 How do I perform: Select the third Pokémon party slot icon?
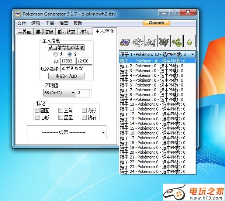click(x=151, y=41)
